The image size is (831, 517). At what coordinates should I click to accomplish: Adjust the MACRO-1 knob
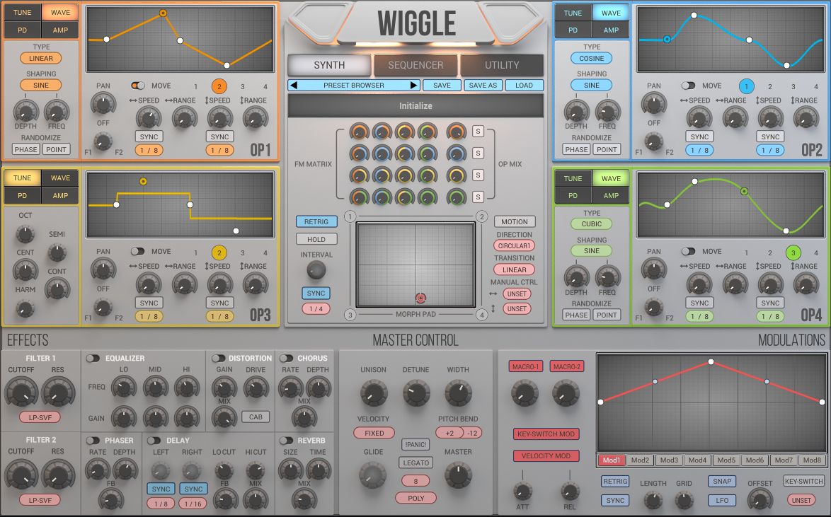(524, 393)
